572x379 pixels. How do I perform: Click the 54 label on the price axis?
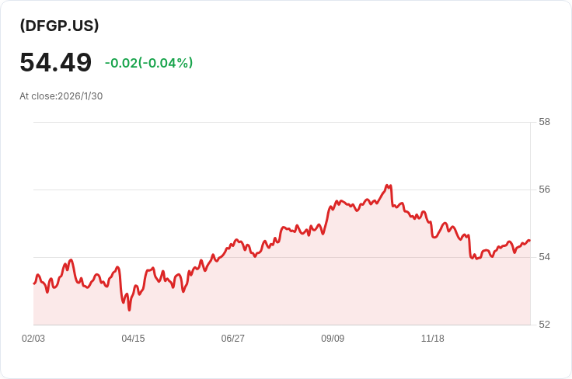click(x=544, y=257)
